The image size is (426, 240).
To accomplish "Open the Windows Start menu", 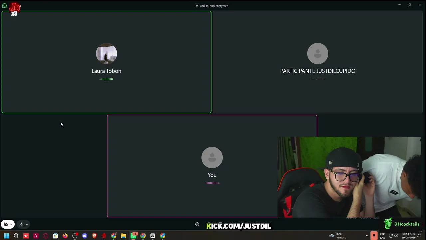I will click(x=6, y=236).
